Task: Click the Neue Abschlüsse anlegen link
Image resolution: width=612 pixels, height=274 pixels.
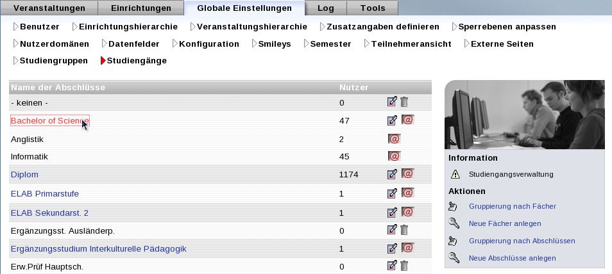Action: 512,258
